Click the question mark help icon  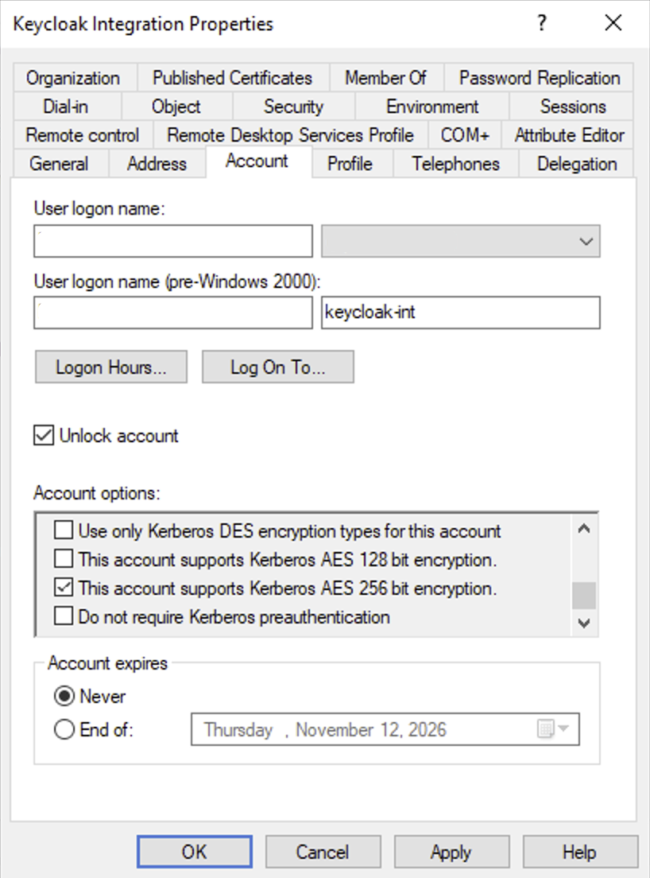(x=541, y=23)
